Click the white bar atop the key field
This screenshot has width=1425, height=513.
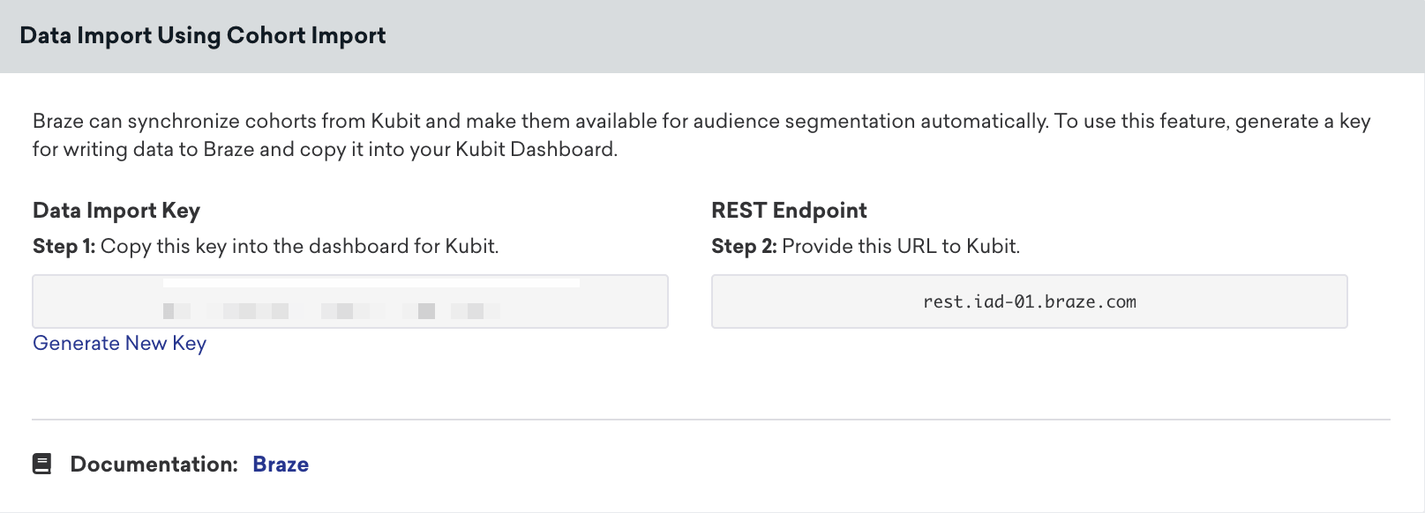[x=371, y=283]
